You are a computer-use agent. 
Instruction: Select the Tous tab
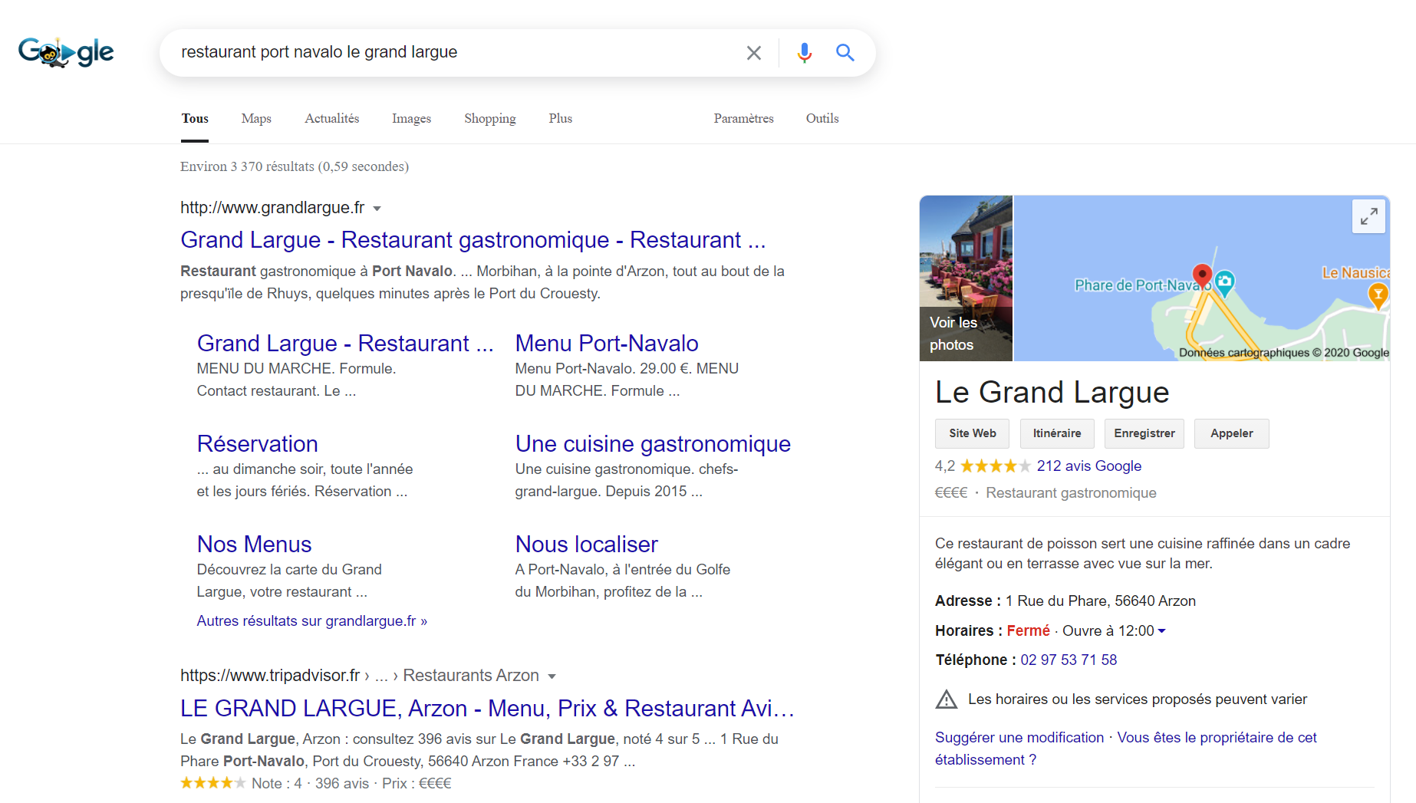(195, 118)
